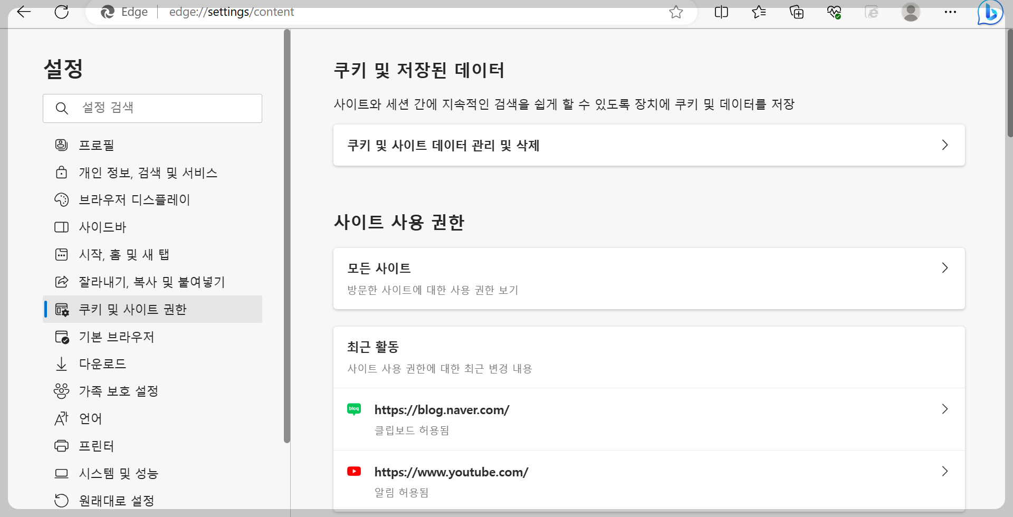Refresh the settings page

point(62,12)
